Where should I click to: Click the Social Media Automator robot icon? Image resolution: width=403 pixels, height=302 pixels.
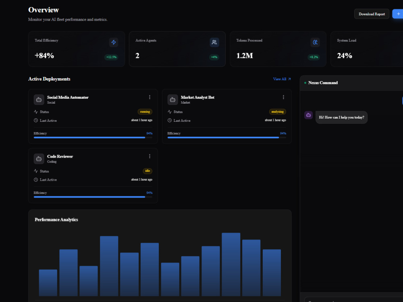coord(39,100)
